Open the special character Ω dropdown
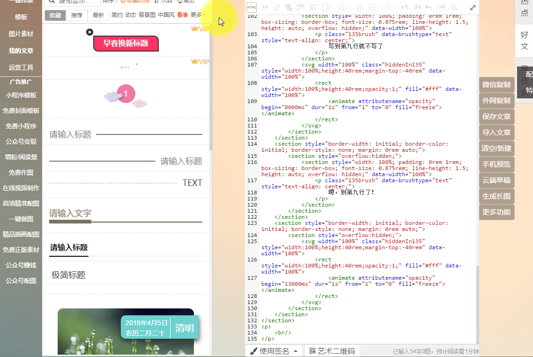Image resolution: width=533 pixels, height=357 pixels. point(344,7)
